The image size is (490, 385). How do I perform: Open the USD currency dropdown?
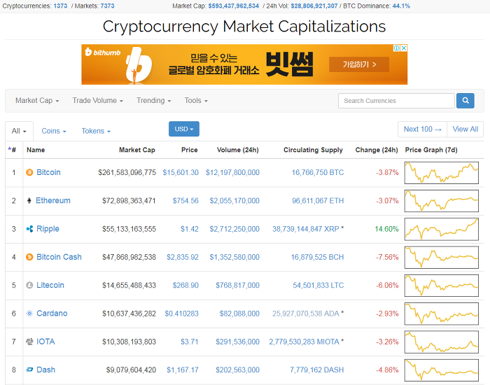183,129
